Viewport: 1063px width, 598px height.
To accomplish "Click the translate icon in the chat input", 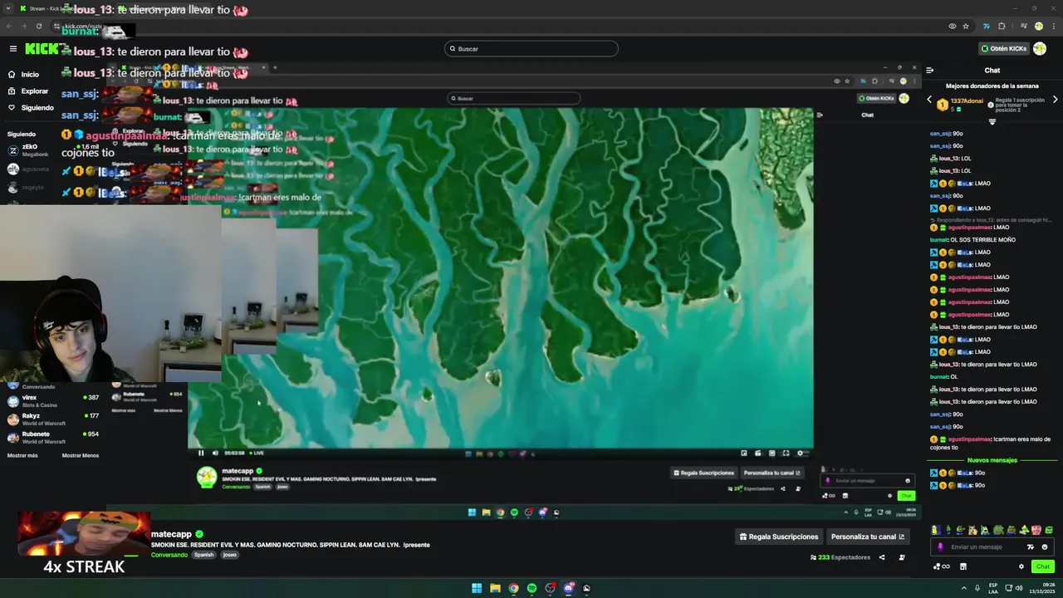I will 1031,547.
